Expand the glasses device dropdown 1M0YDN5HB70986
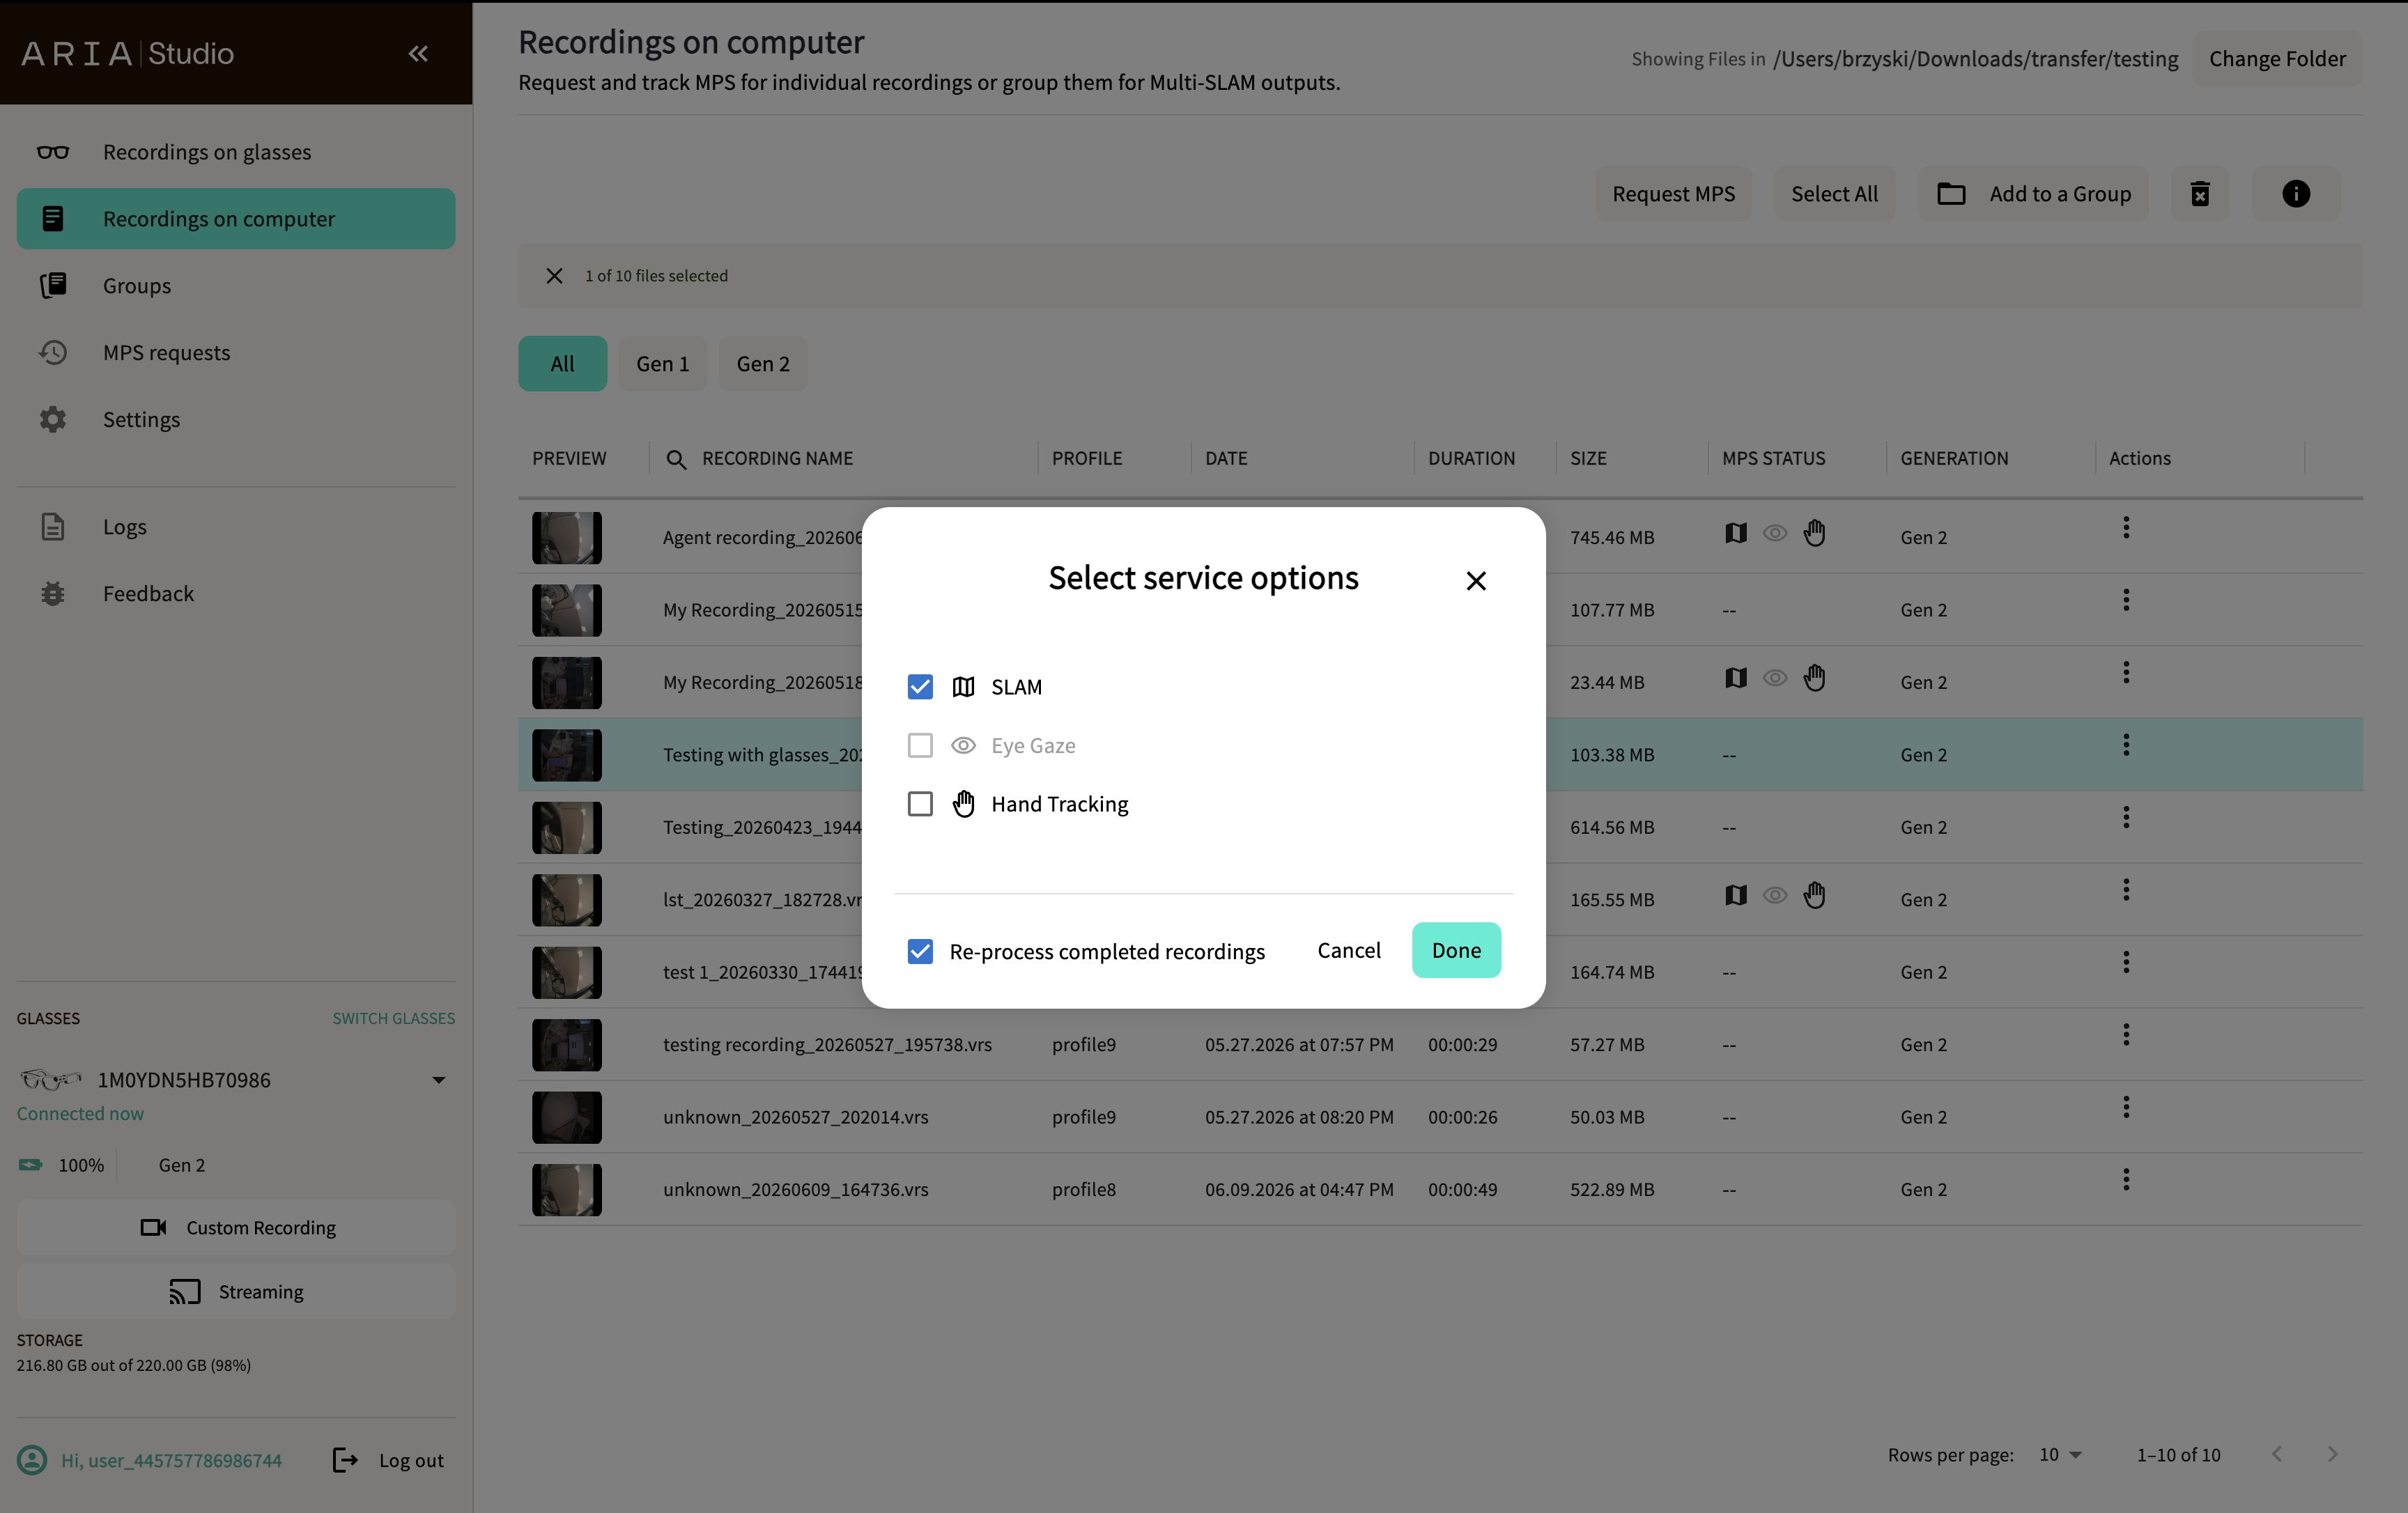The width and height of the screenshot is (2408, 1513). click(438, 1081)
